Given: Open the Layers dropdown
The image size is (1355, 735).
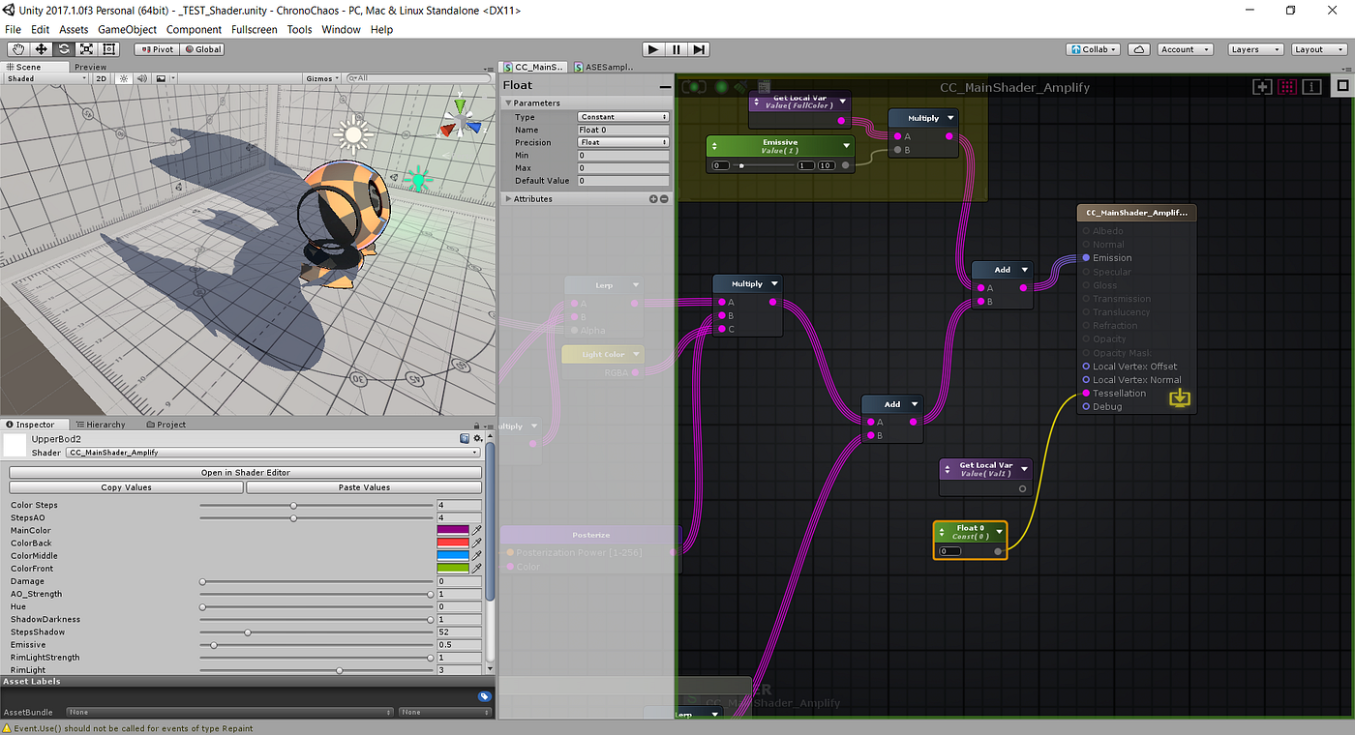Looking at the screenshot, I should click(x=1255, y=49).
